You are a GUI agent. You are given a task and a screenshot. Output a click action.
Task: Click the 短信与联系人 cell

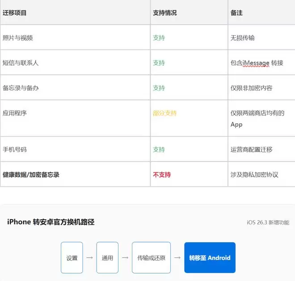21,63
